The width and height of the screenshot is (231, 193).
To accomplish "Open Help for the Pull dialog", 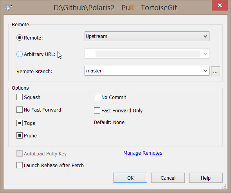I will tap(206, 178).
